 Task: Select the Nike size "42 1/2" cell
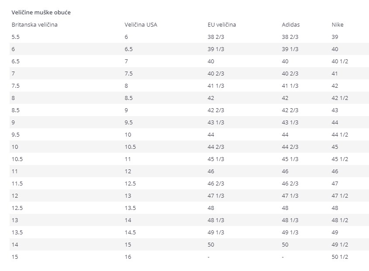[x=340, y=98]
